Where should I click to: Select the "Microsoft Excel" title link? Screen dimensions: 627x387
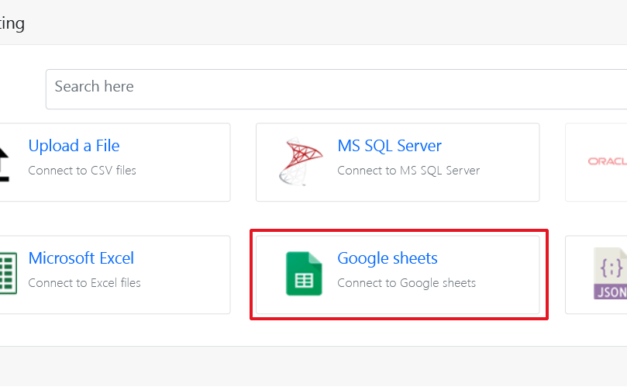[x=81, y=258]
